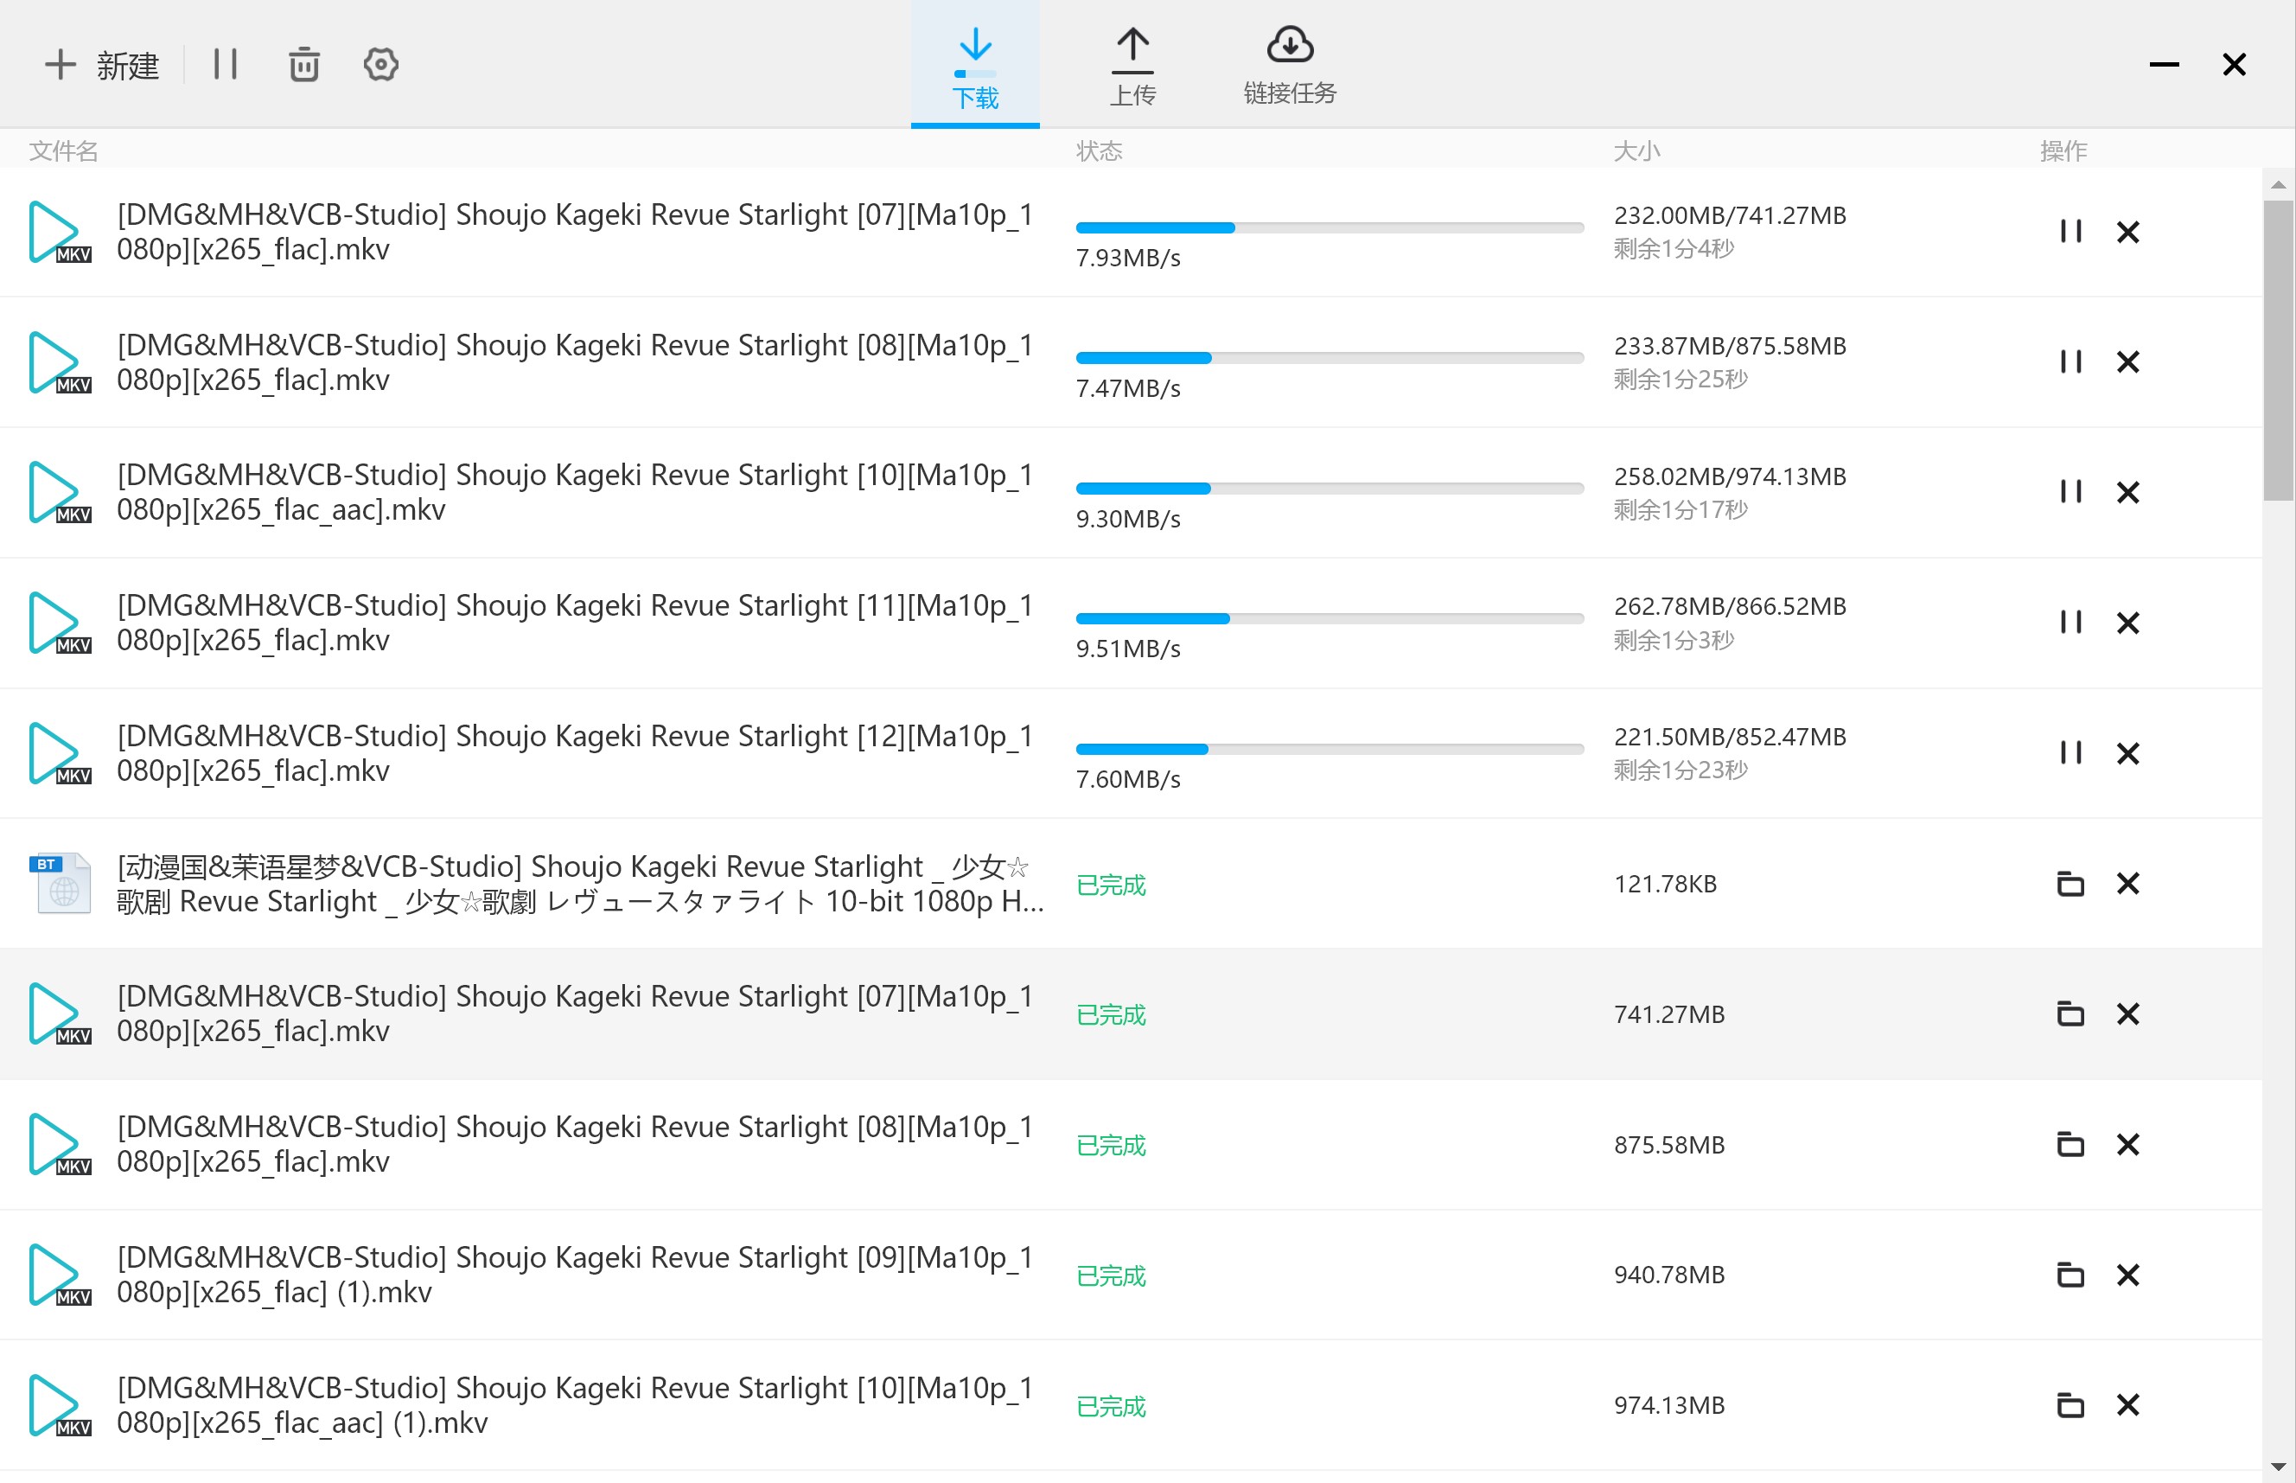Click progress bar of 9.30MB/s download
2296x1483 pixels.
click(1330, 489)
